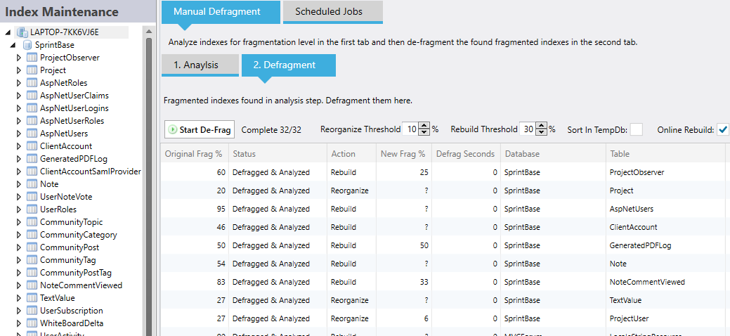The image size is (730, 336).
Task: Switch to the Manual Defragment tab
Action: [221, 12]
